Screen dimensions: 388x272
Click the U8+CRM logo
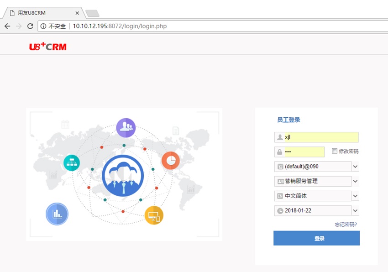[48, 47]
